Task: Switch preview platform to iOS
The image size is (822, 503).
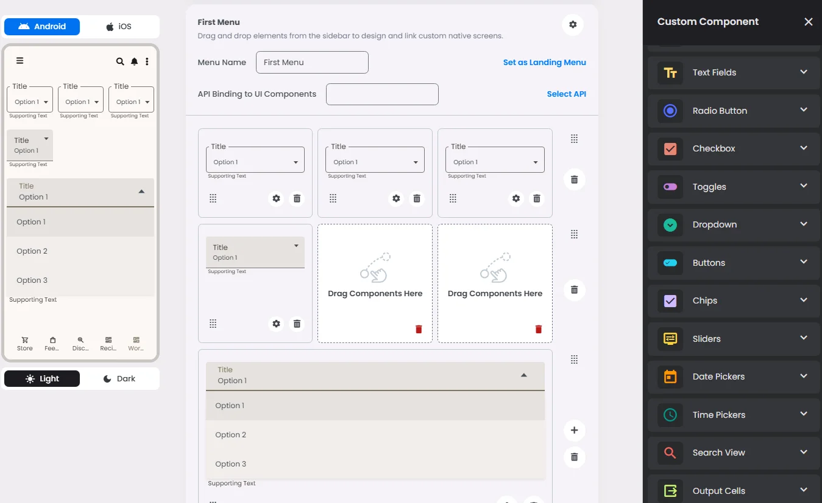Action: 119,27
